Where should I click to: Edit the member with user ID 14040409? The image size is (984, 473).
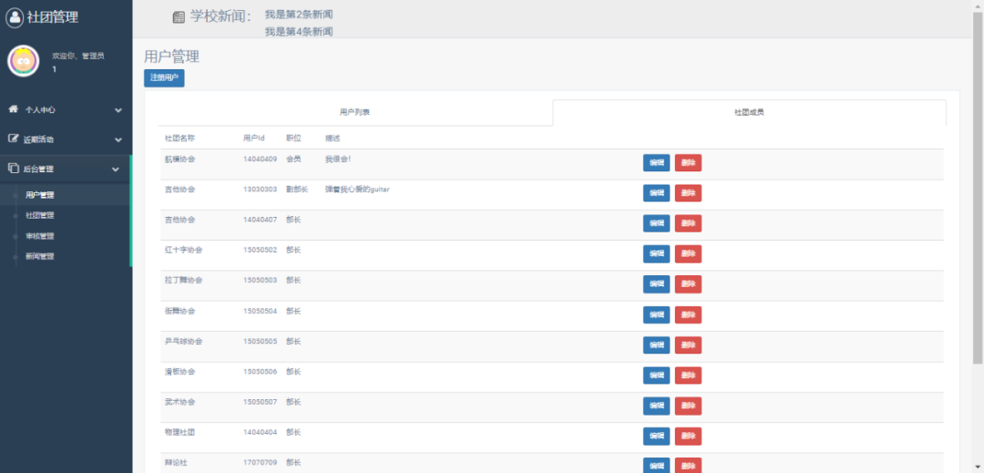pyautogui.click(x=656, y=163)
